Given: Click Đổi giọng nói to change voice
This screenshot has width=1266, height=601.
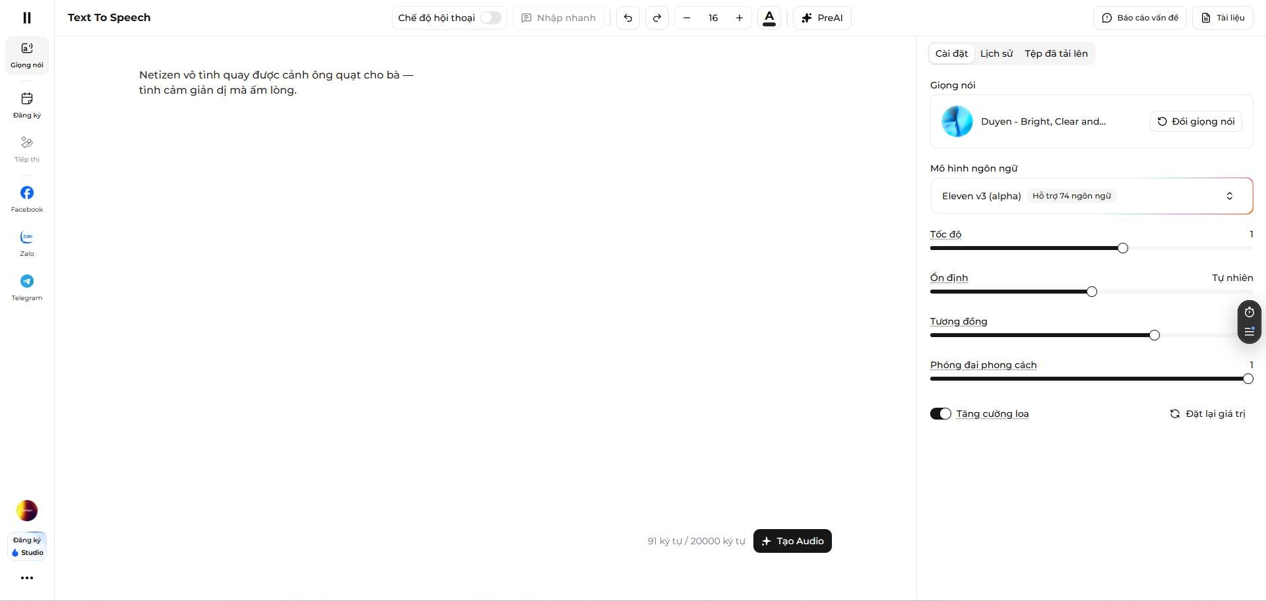Looking at the screenshot, I should click(x=1195, y=121).
